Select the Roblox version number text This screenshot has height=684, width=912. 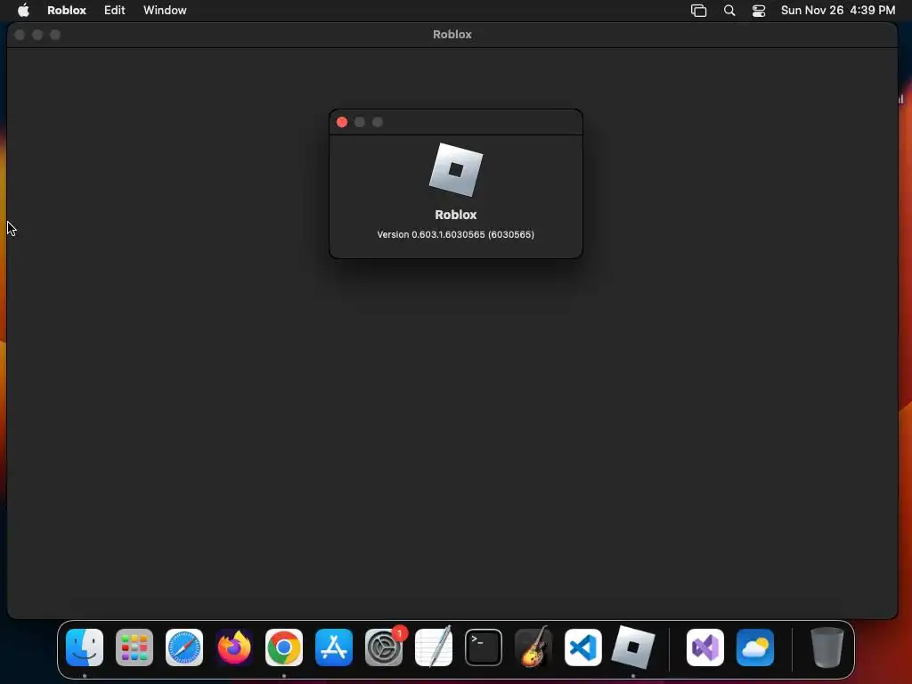tap(455, 234)
